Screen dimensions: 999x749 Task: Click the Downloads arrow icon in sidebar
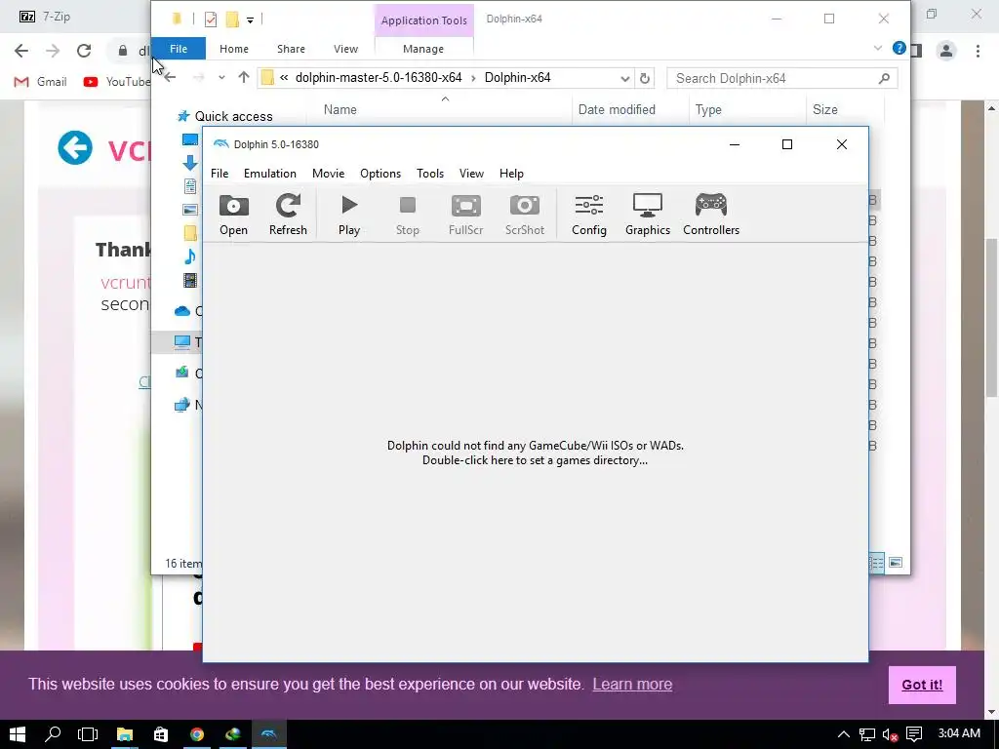(190, 163)
